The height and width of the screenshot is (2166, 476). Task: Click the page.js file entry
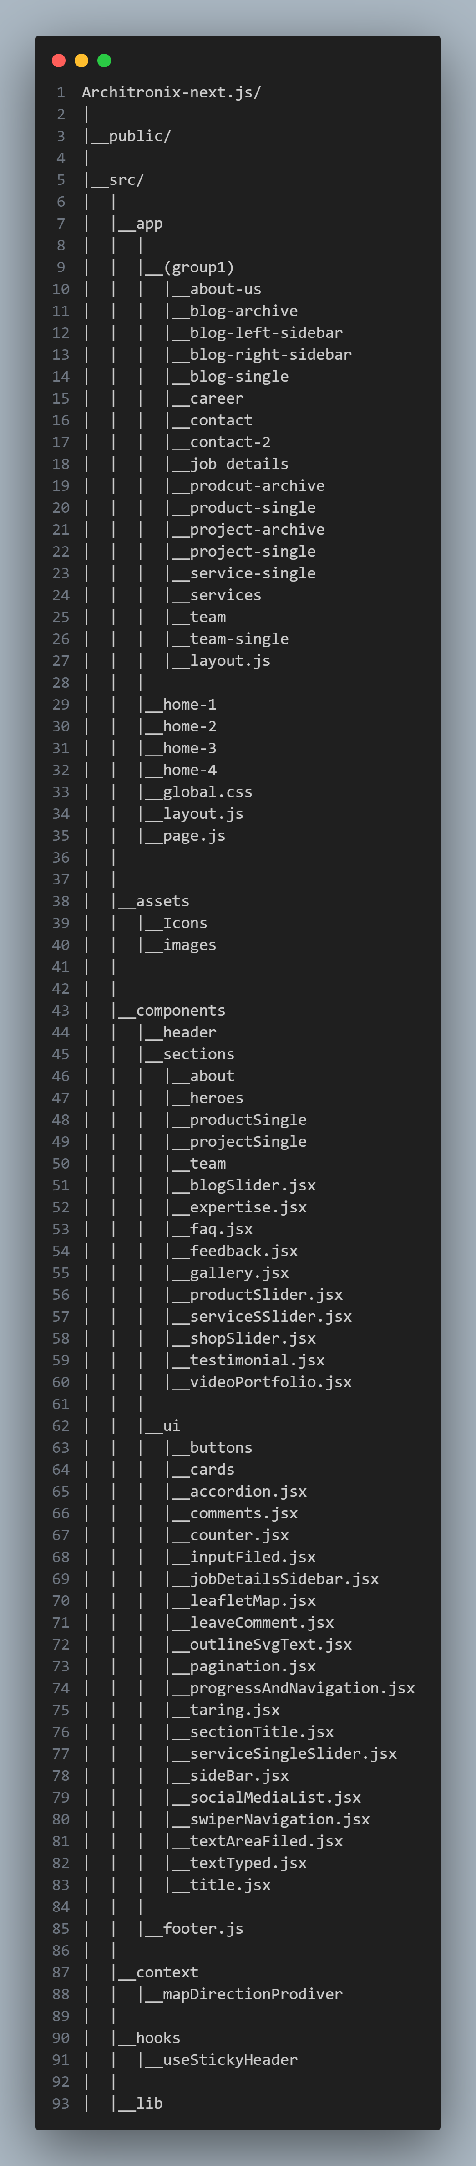(x=194, y=836)
